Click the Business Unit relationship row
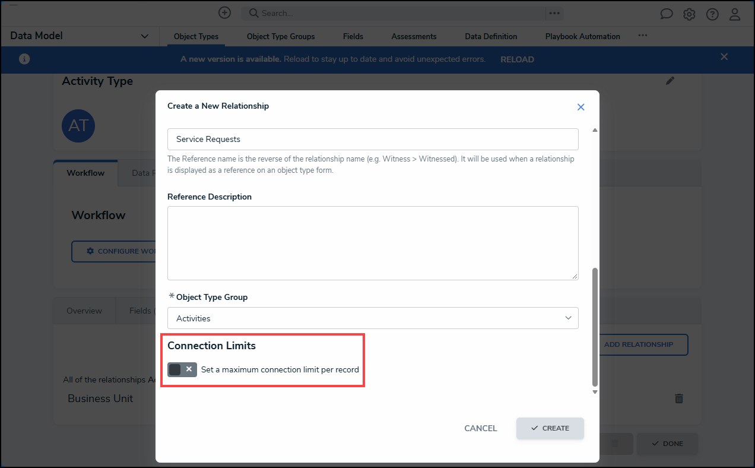The width and height of the screenshot is (755, 468). [377, 399]
